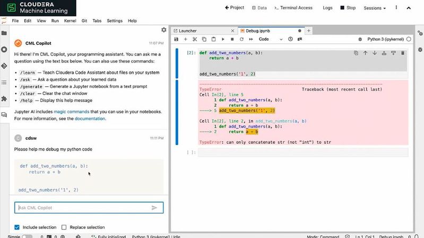The width and height of the screenshot is (424, 238).
Task: Open the Settings menu
Action: [115, 21]
